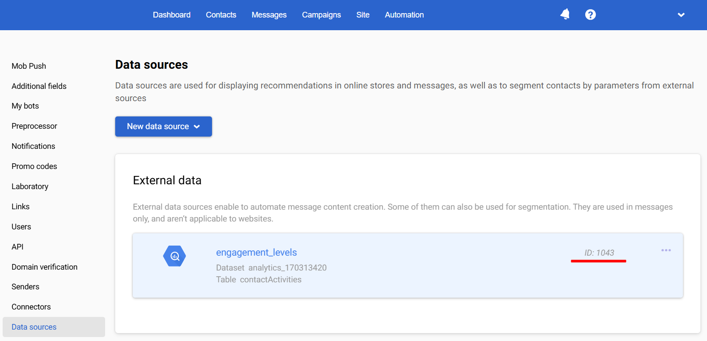Open Campaigns in top navigation
The height and width of the screenshot is (341, 707).
pyautogui.click(x=322, y=15)
